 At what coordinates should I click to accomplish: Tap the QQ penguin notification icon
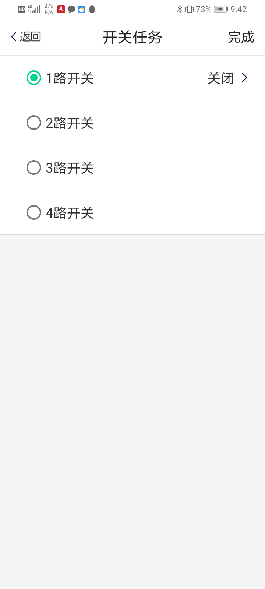(92, 9)
